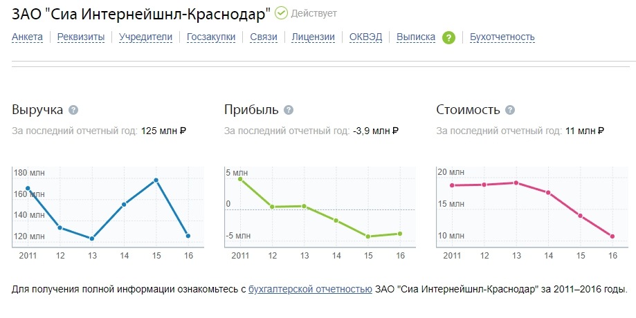
Task: Select the 2016 point on the Стоимость chart
Action: click(x=612, y=236)
